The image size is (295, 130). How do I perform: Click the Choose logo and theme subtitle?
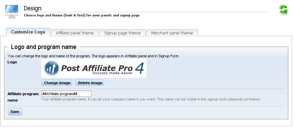[82, 15]
